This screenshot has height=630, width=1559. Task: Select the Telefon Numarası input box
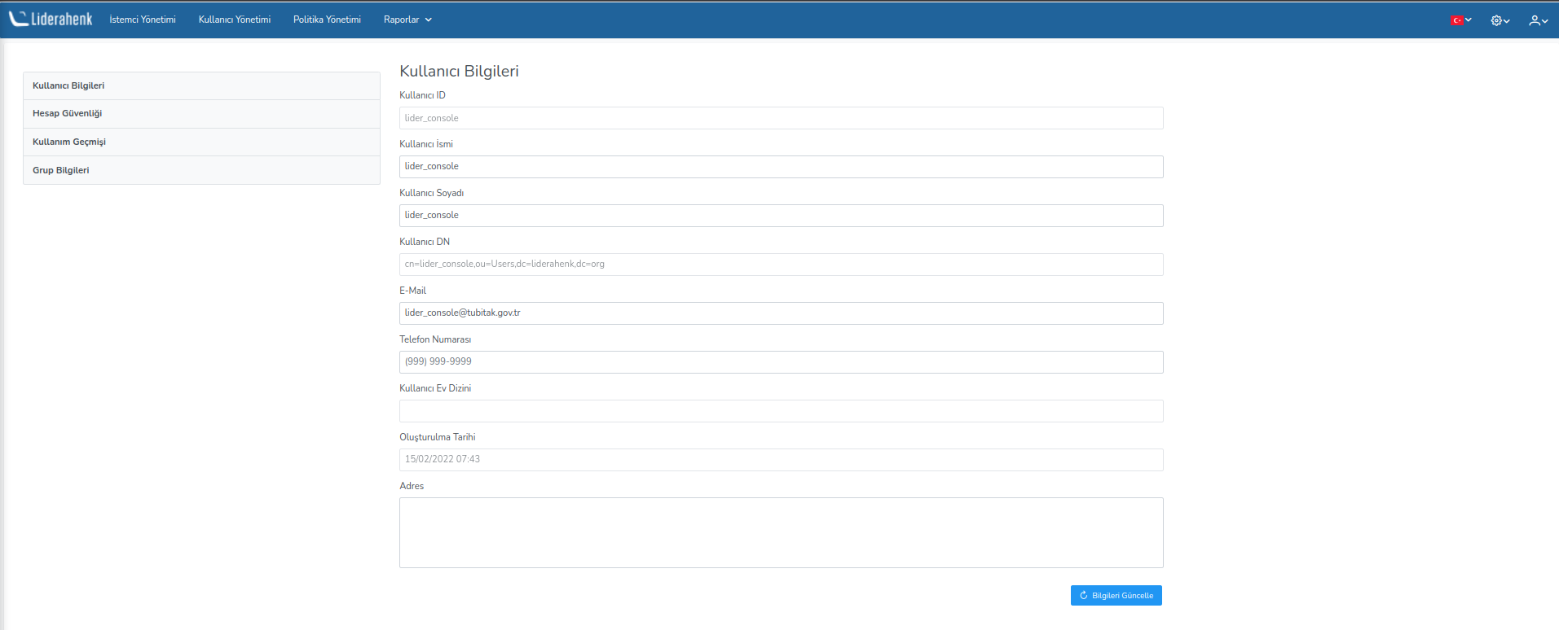[x=781, y=362]
